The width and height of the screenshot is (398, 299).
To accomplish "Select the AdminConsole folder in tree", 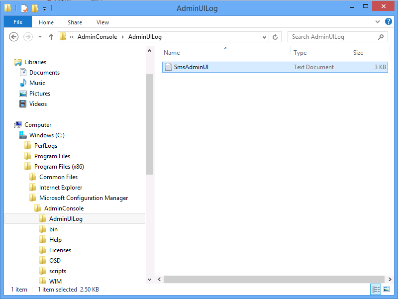I will click(64, 208).
